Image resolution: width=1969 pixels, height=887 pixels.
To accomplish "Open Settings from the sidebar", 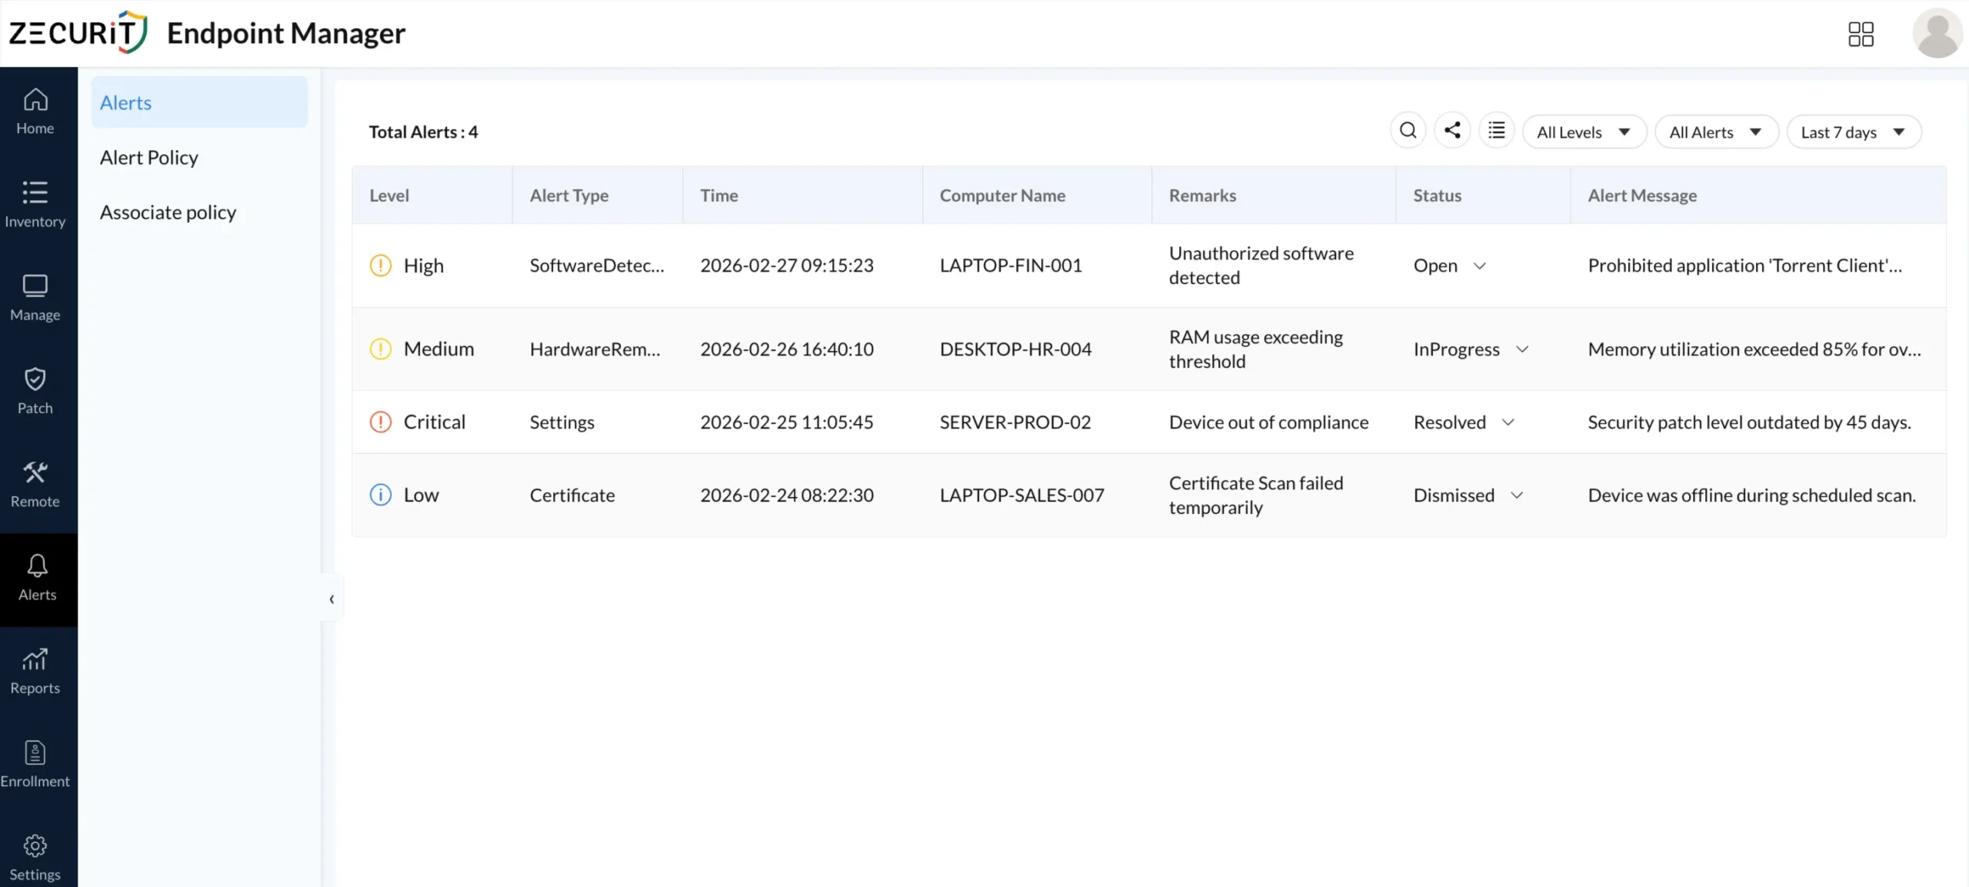I will click(x=35, y=854).
